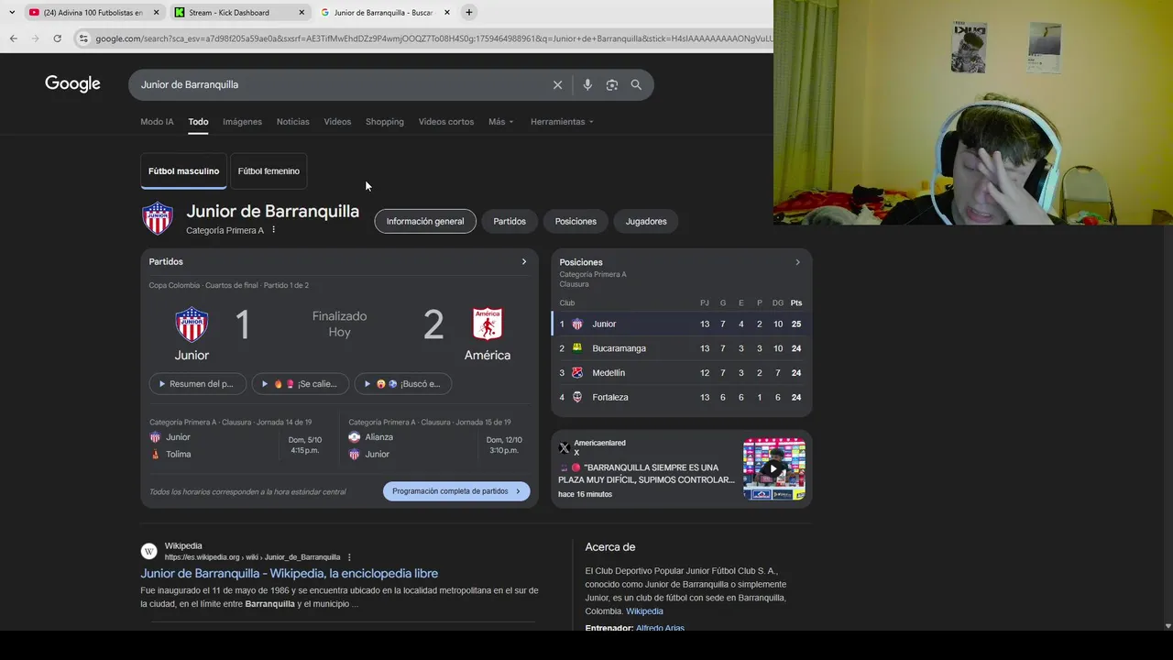This screenshot has width=1173, height=660.
Task: Open Partidos section arrow
Action: pyautogui.click(x=523, y=261)
